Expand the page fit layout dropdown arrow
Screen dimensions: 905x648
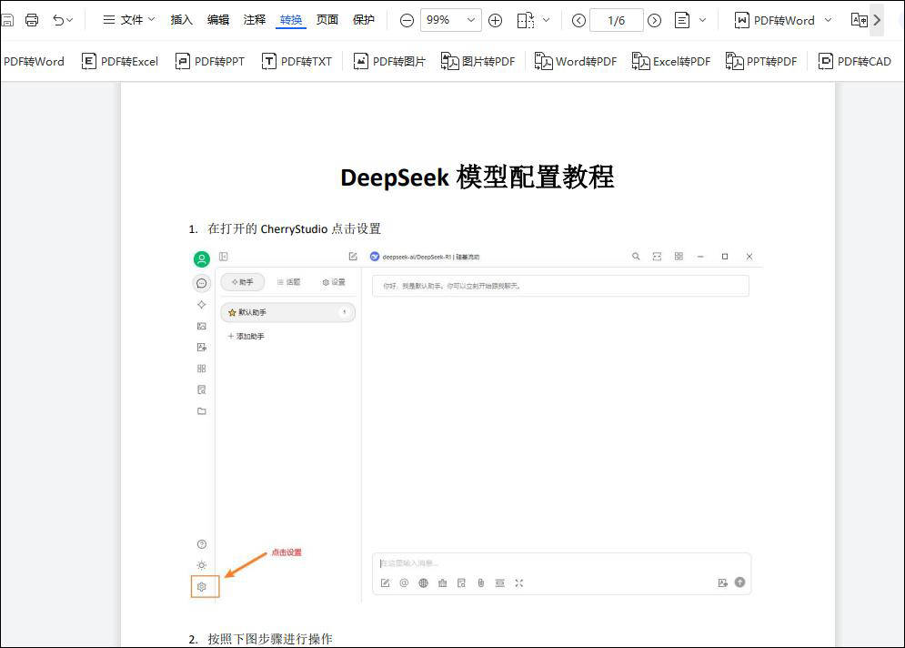click(x=546, y=20)
